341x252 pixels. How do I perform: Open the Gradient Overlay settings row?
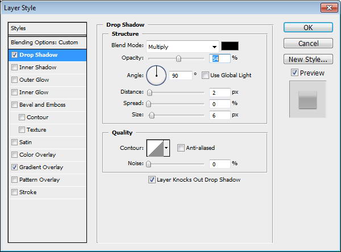coord(47,167)
